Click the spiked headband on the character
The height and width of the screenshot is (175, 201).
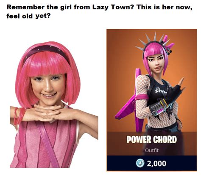click(x=154, y=42)
